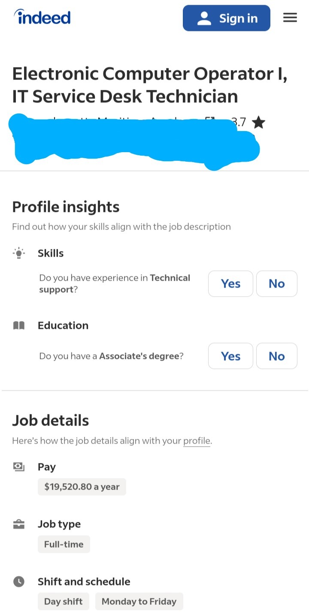Answer No for Technical support experience

[x=277, y=284]
